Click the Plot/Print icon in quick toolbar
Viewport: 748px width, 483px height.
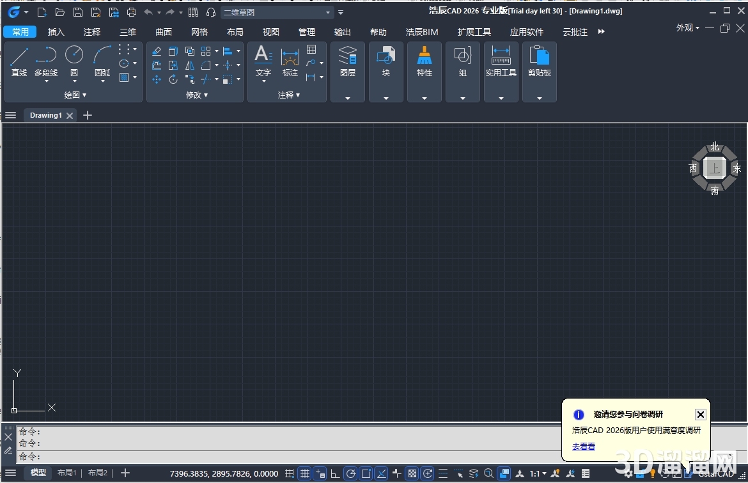point(132,12)
